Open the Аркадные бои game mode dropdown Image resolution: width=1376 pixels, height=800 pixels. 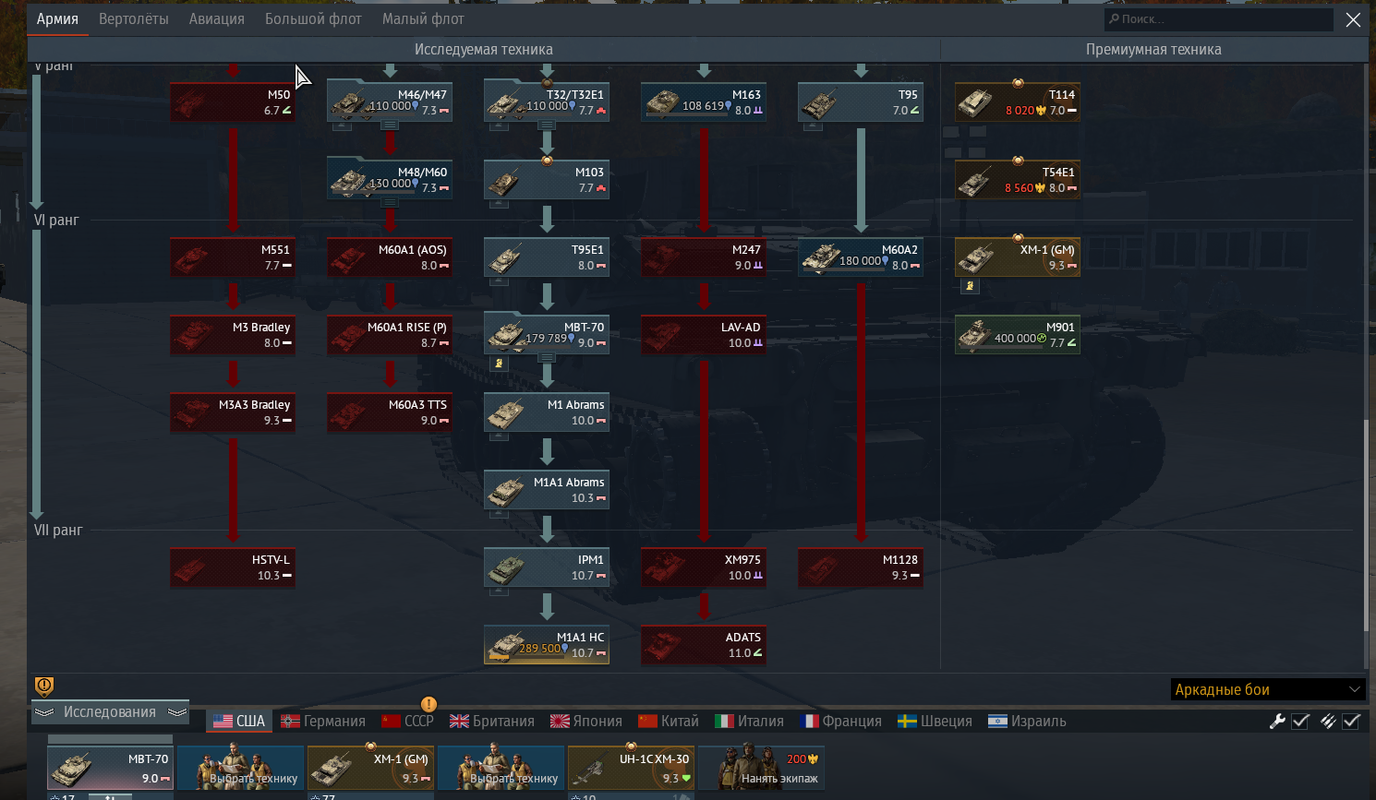point(1268,689)
